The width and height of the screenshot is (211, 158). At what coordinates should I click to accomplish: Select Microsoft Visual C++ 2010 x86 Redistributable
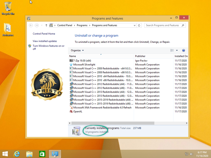point(128,80)
